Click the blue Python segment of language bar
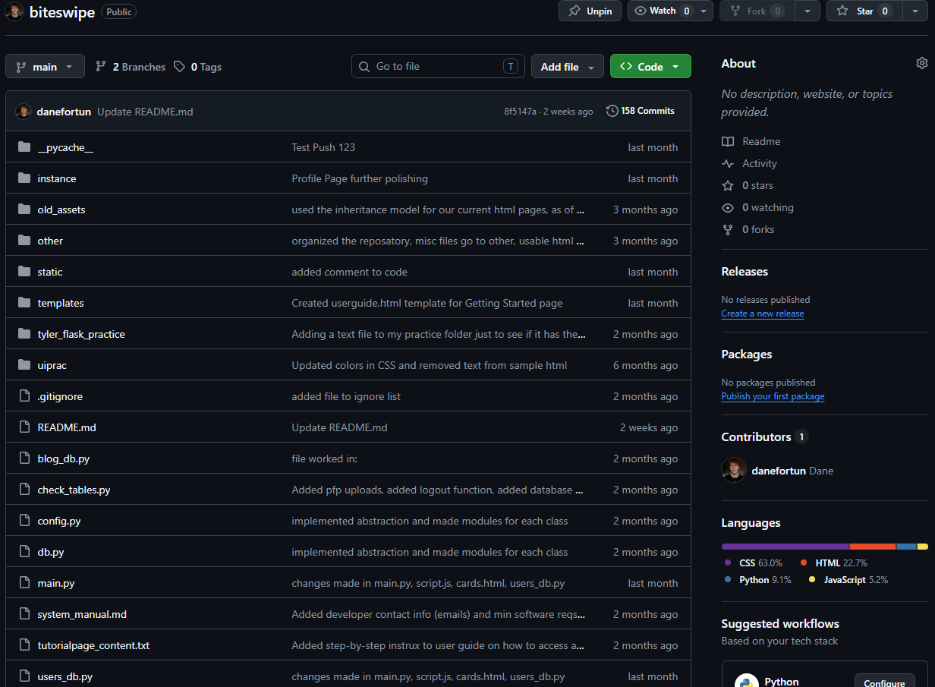Viewport: 935px width, 687px height. pos(907,547)
